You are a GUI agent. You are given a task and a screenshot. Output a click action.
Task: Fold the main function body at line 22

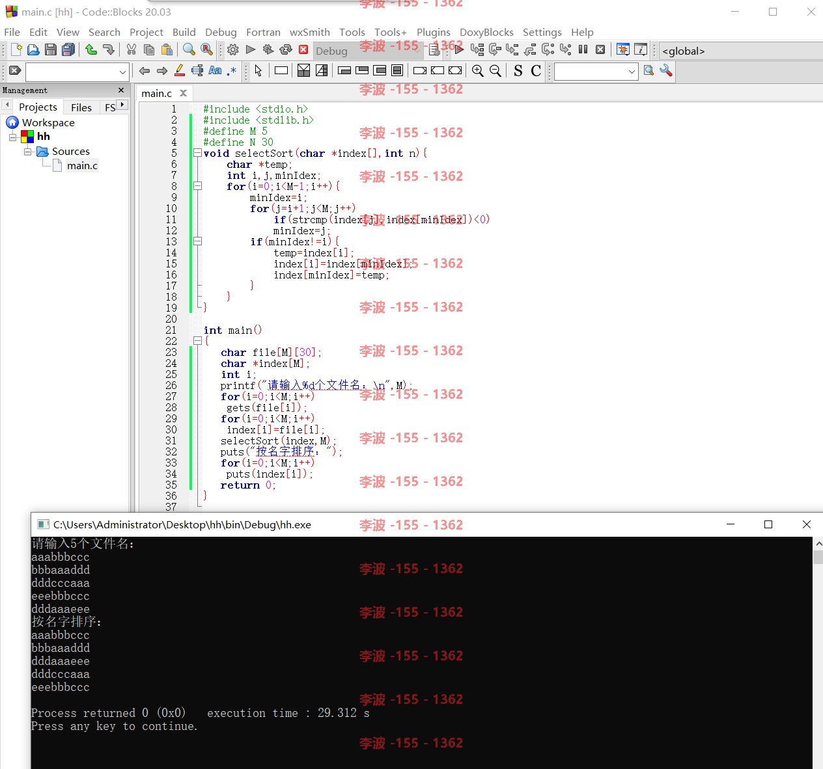(197, 342)
